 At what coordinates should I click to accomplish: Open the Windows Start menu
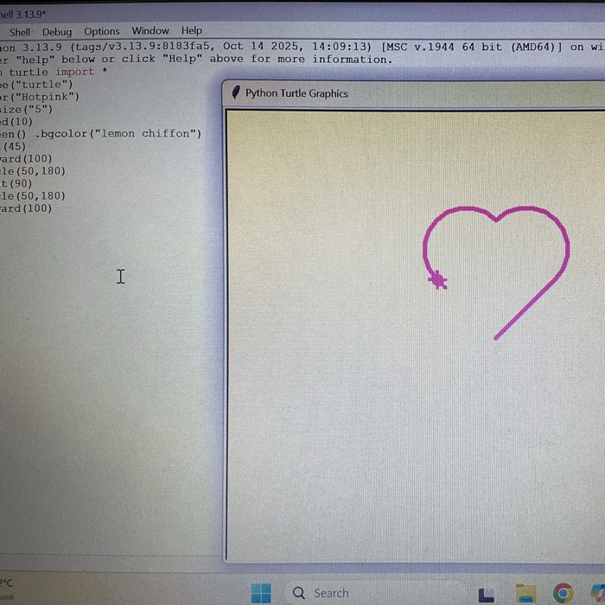pyautogui.click(x=260, y=593)
